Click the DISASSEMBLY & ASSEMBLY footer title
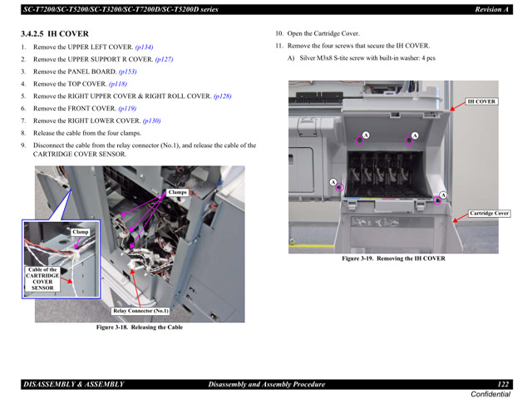This screenshot has height=399, width=532. (74, 384)
